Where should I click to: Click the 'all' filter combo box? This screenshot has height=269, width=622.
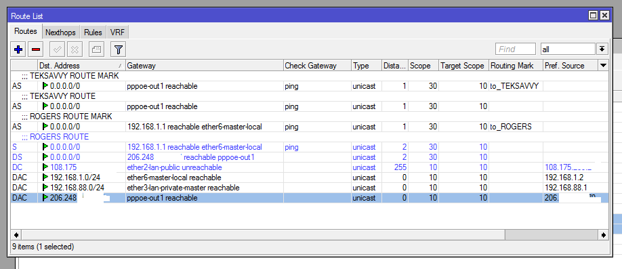coord(568,49)
